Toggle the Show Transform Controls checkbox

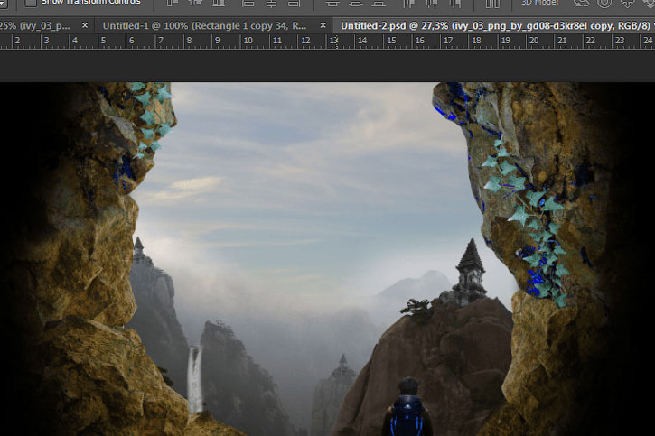[x=31, y=3]
